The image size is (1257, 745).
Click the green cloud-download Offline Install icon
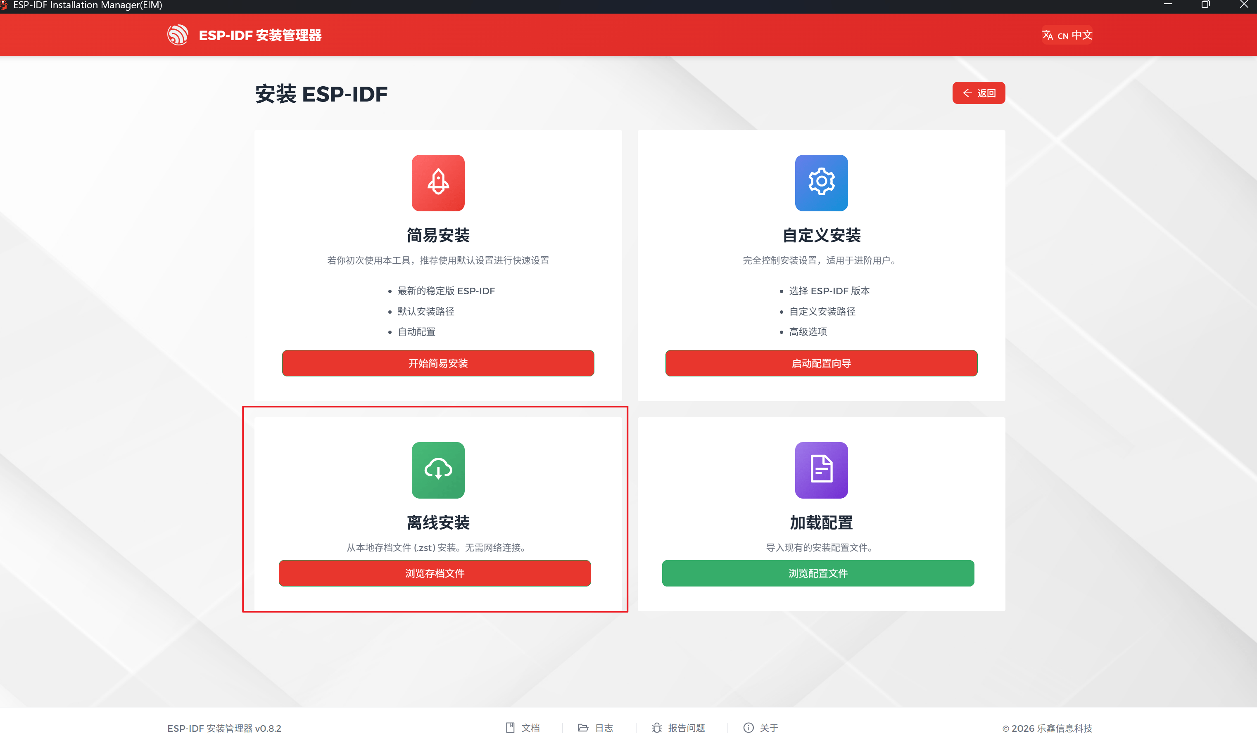click(x=437, y=470)
